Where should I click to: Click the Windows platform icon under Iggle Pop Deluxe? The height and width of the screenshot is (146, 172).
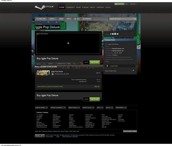[x=53, y=74]
